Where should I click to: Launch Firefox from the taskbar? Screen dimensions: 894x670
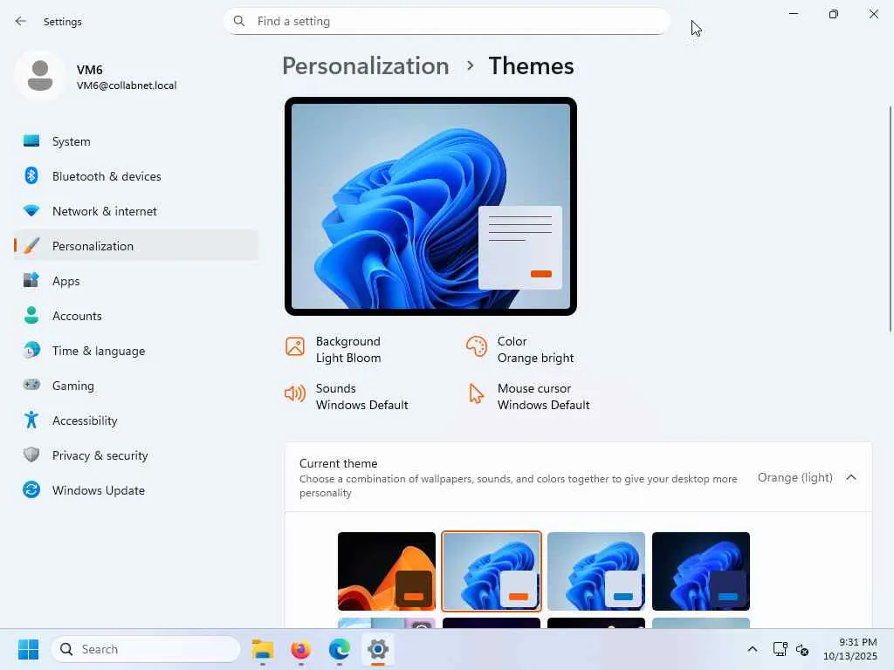[301, 649]
